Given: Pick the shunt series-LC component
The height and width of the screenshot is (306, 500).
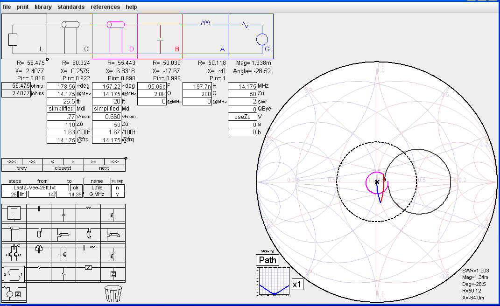Looking at the screenshot, I should coord(113,252).
